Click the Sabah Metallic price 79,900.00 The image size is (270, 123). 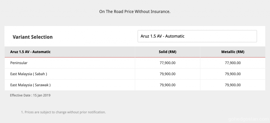(233, 74)
